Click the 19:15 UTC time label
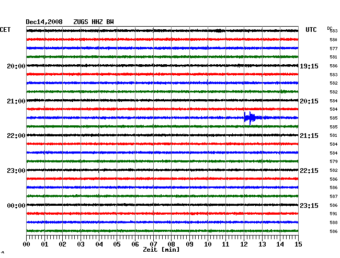Viewport: 340px width, 258px height. [x=309, y=66]
